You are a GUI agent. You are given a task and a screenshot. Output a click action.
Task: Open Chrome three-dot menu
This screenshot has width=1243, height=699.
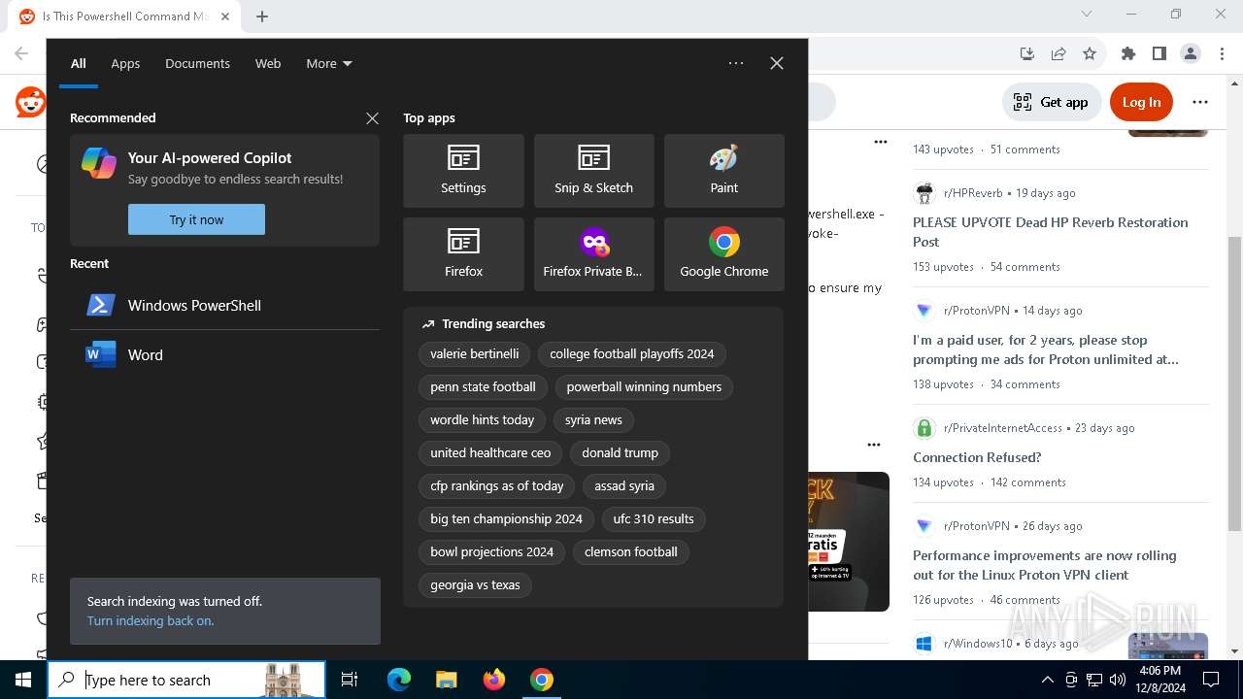1222,53
